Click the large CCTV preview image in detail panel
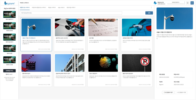 click(175, 18)
